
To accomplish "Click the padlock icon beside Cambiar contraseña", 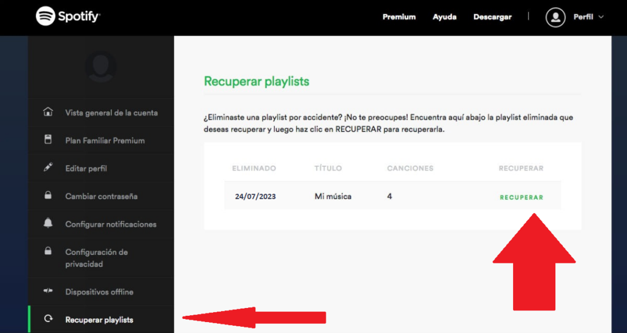I will coord(48,196).
